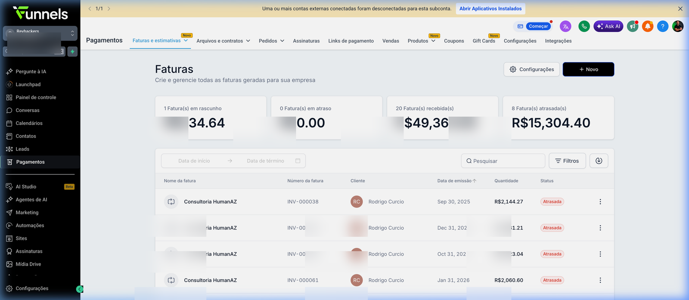Open three-dot menu for INV-000038 row

600,202
